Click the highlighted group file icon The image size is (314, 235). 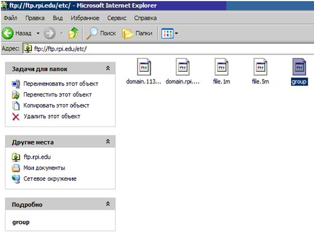[x=299, y=67]
